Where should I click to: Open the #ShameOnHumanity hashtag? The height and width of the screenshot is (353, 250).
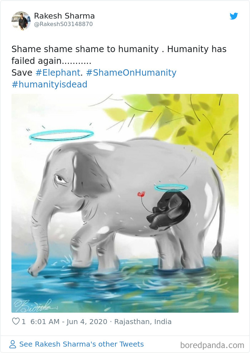pyautogui.click(x=131, y=72)
